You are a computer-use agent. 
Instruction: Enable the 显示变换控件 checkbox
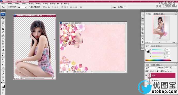[x=29, y=7]
